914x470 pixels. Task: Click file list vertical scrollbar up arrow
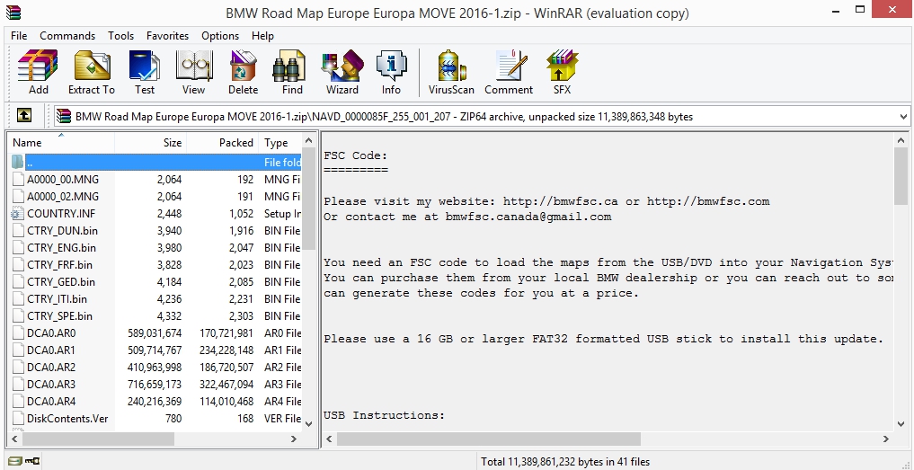(309, 141)
